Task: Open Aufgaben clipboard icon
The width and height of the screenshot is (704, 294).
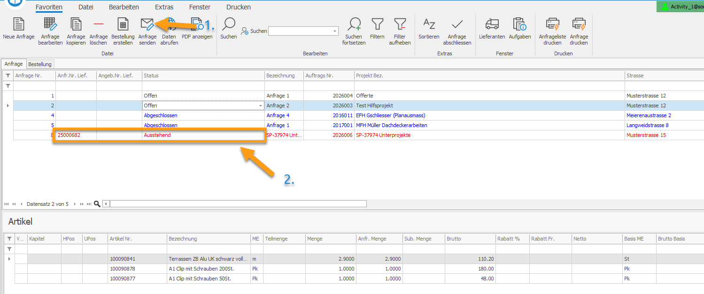Action: [520, 24]
